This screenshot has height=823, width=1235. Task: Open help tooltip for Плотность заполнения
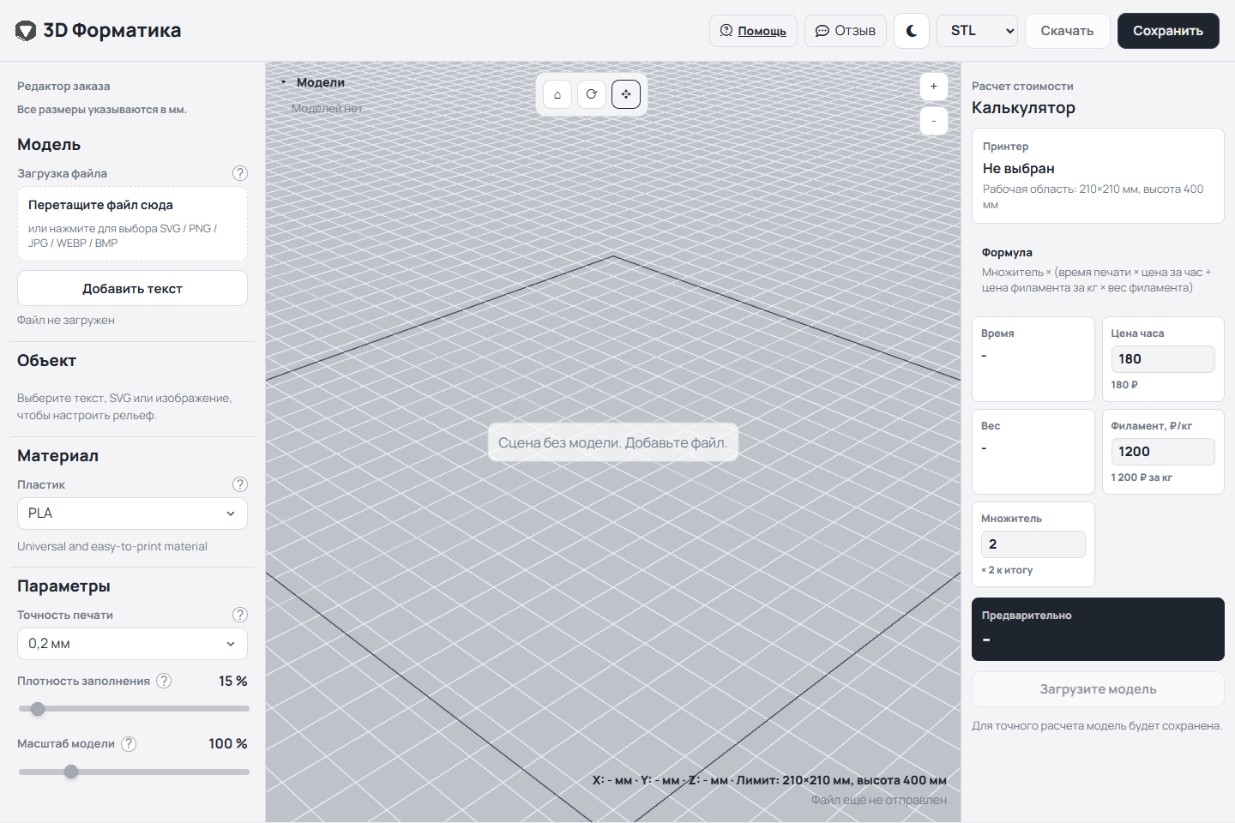164,681
